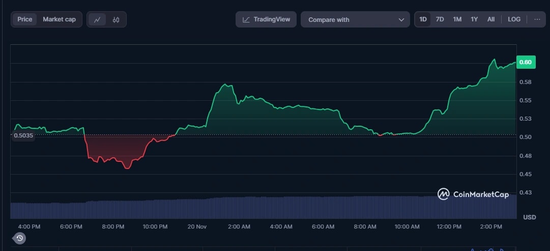
Task: Open the TradingView chart
Action: click(266, 19)
